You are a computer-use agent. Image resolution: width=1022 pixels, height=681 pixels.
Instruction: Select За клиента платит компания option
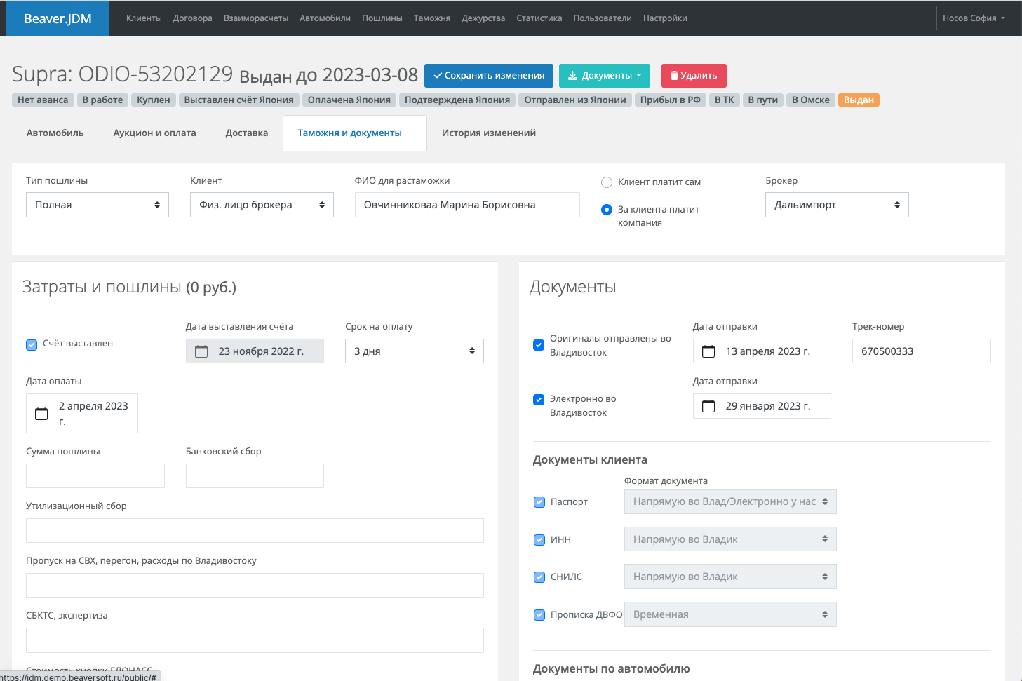[x=607, y=210]
